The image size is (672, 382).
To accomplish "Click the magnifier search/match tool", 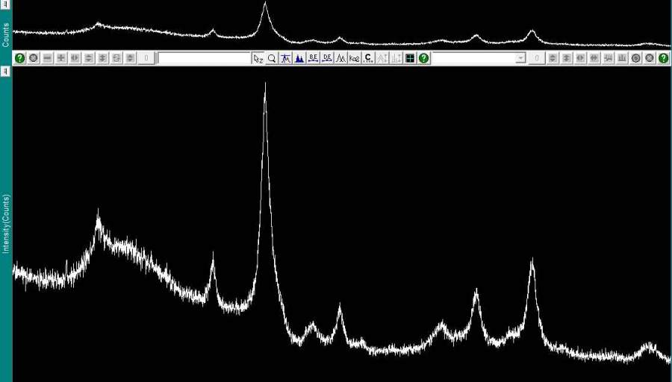I will [272, 58].
